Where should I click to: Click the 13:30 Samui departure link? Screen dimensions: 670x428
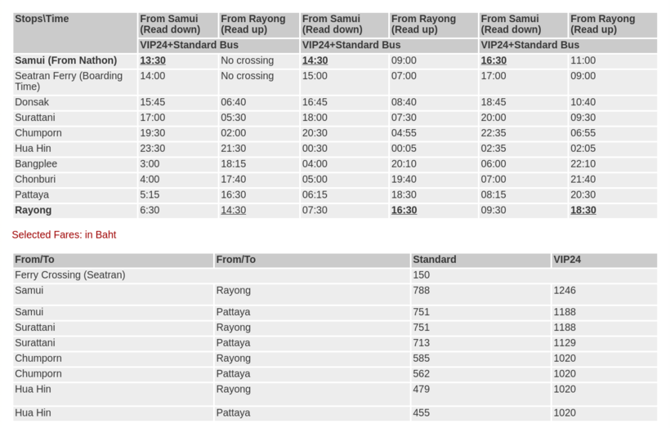pos(152,60)
